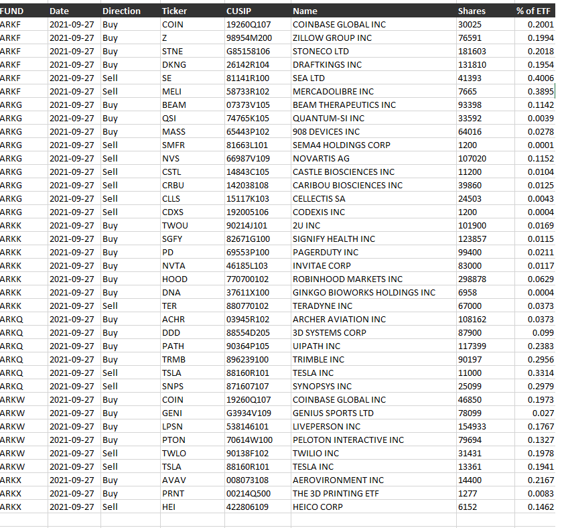Click the MERCADOLIBRE INC name cell
Image resolution: width=564 pixels, height=528 pixels.
pos(333,91)
